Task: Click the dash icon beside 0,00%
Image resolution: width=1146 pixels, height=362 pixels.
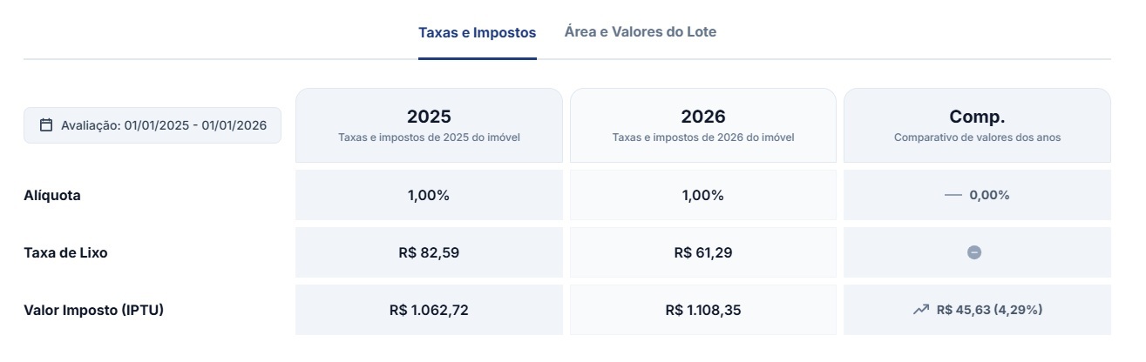Action: point(953,196)
